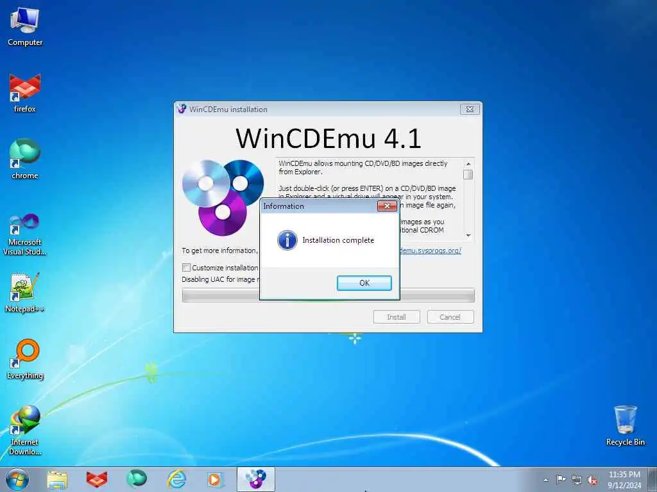The image size is (657, 492).
Task: Click the WinCDEmu title bar icon
Action: [x=182, y=109]
